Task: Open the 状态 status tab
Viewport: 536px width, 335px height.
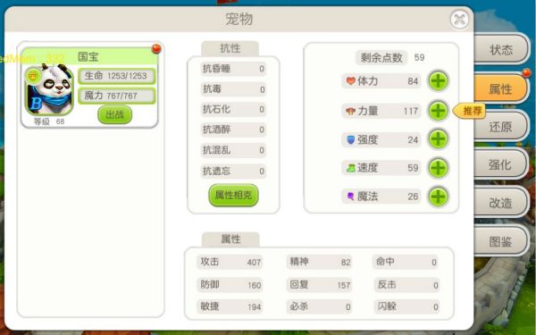Action: point(500,50)
